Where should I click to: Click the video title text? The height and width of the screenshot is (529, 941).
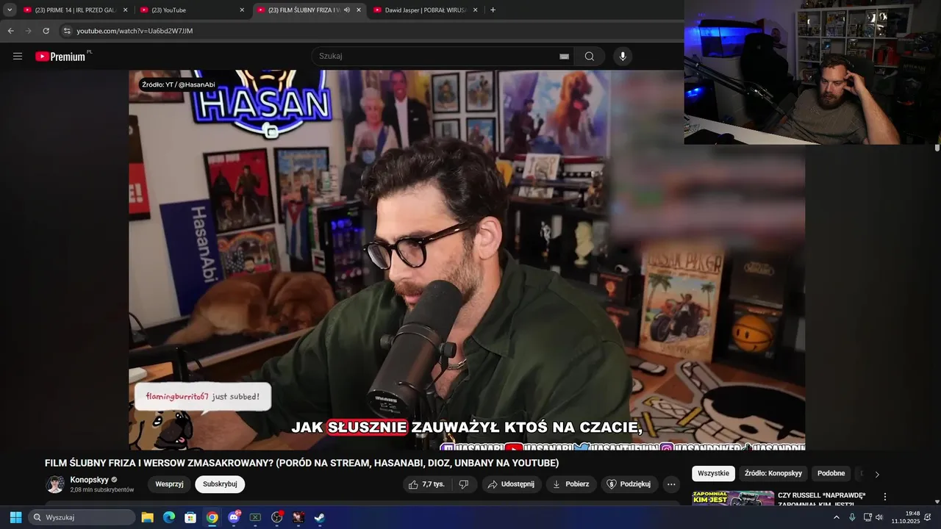(301, 463)
